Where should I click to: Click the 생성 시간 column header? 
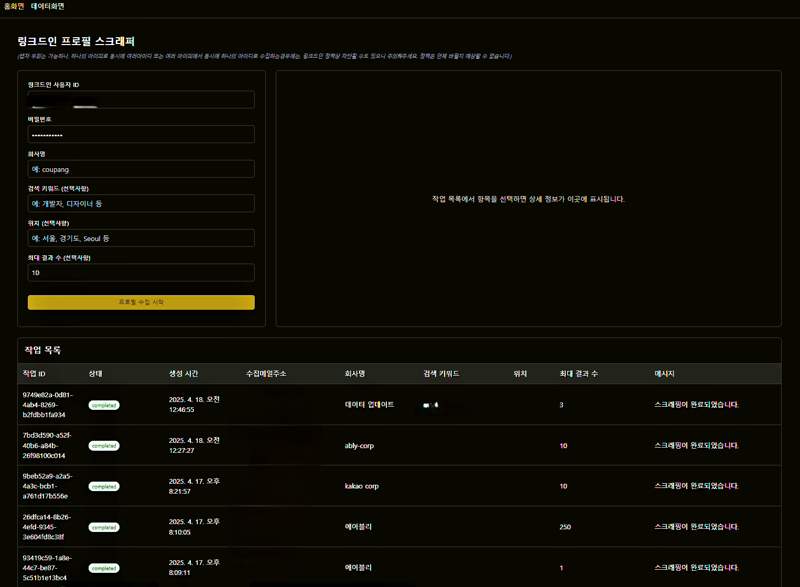(x=183, y=374)
